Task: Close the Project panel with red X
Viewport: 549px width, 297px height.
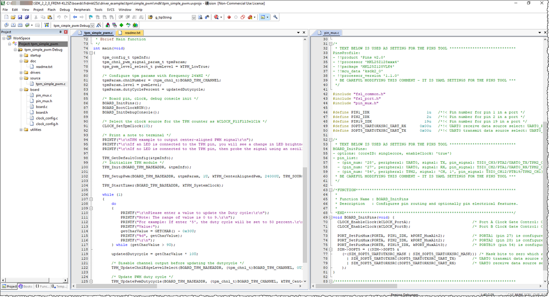Action: click(x=66, y=32)
